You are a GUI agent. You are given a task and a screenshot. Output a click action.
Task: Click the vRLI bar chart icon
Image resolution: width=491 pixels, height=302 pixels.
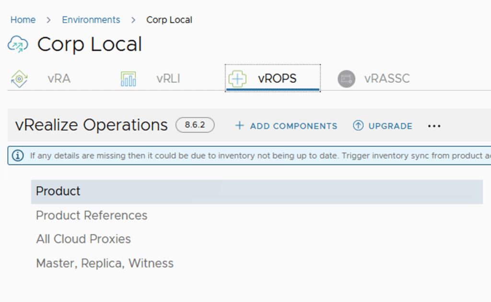click(128, 79)
